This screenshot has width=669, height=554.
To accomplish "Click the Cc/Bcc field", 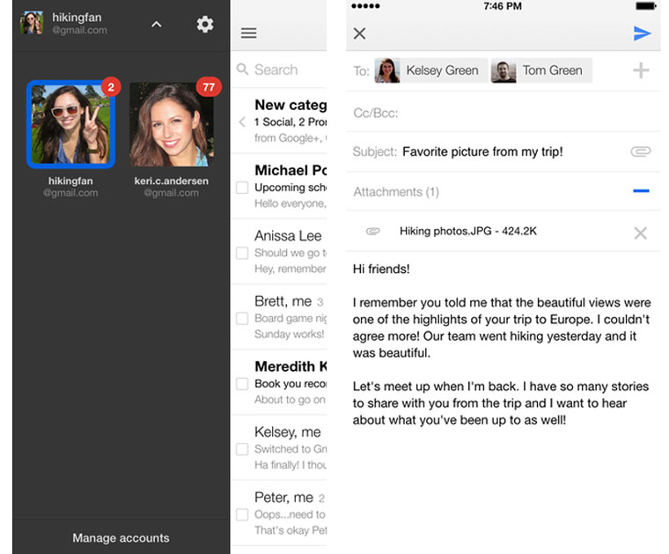I will pyautogui.click(x=504, y=113).
